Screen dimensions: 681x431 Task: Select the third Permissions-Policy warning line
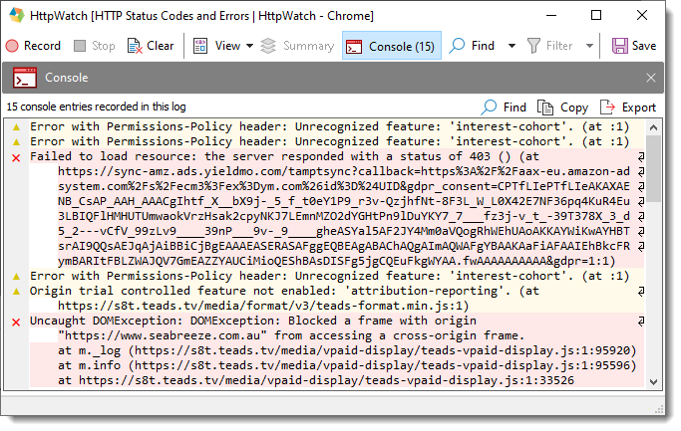point(330,276)
